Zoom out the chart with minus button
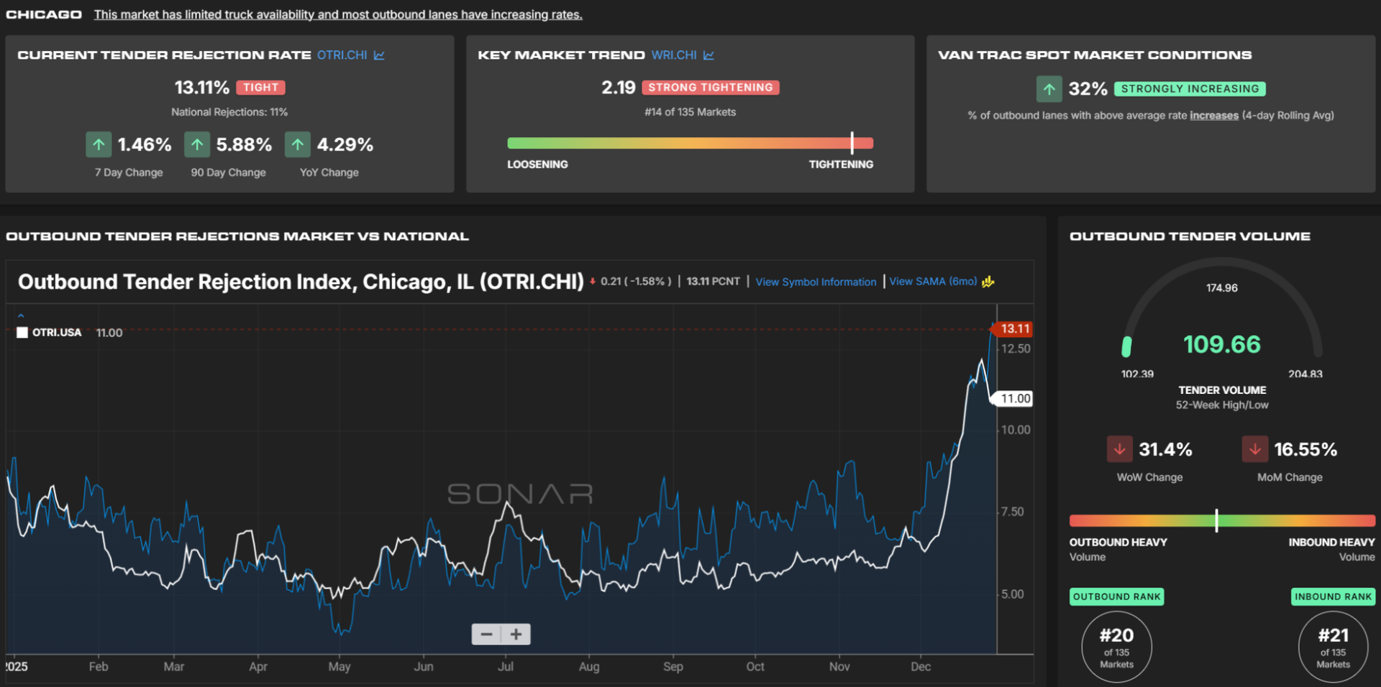Image resolution: width=1381 pixels, height=687 pixels. tap(486, 634)
